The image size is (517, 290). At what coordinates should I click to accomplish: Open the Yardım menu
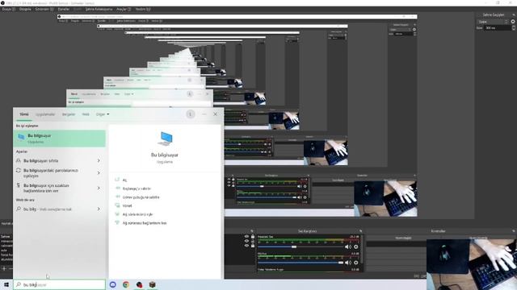[143, 9]
